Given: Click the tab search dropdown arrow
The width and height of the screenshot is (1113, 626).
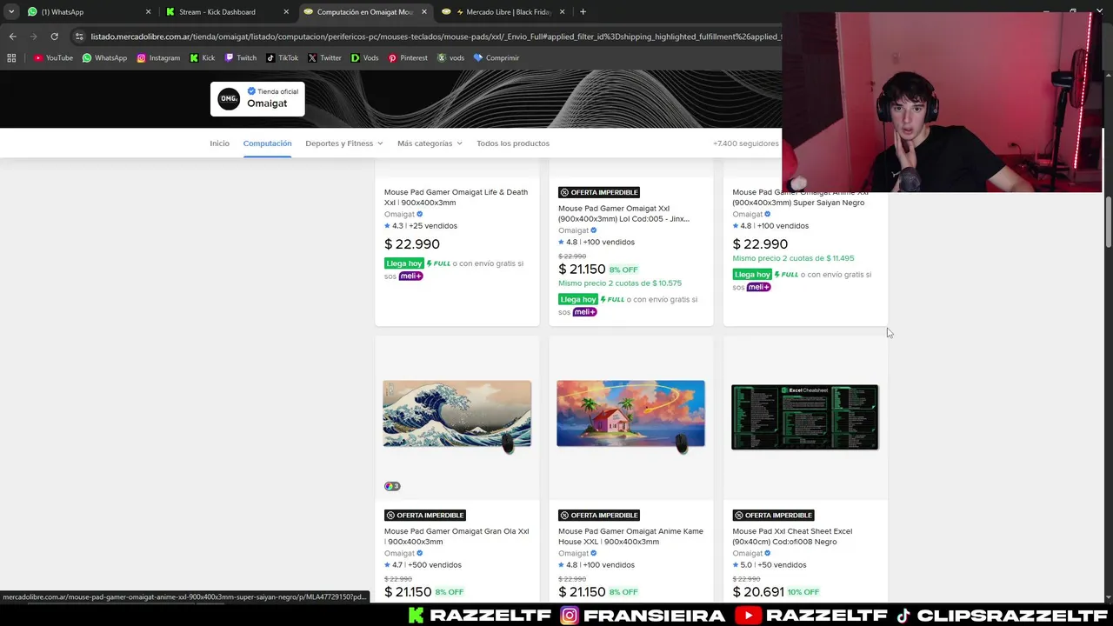Looking at the screenshot, I should [x=11, y=12].
